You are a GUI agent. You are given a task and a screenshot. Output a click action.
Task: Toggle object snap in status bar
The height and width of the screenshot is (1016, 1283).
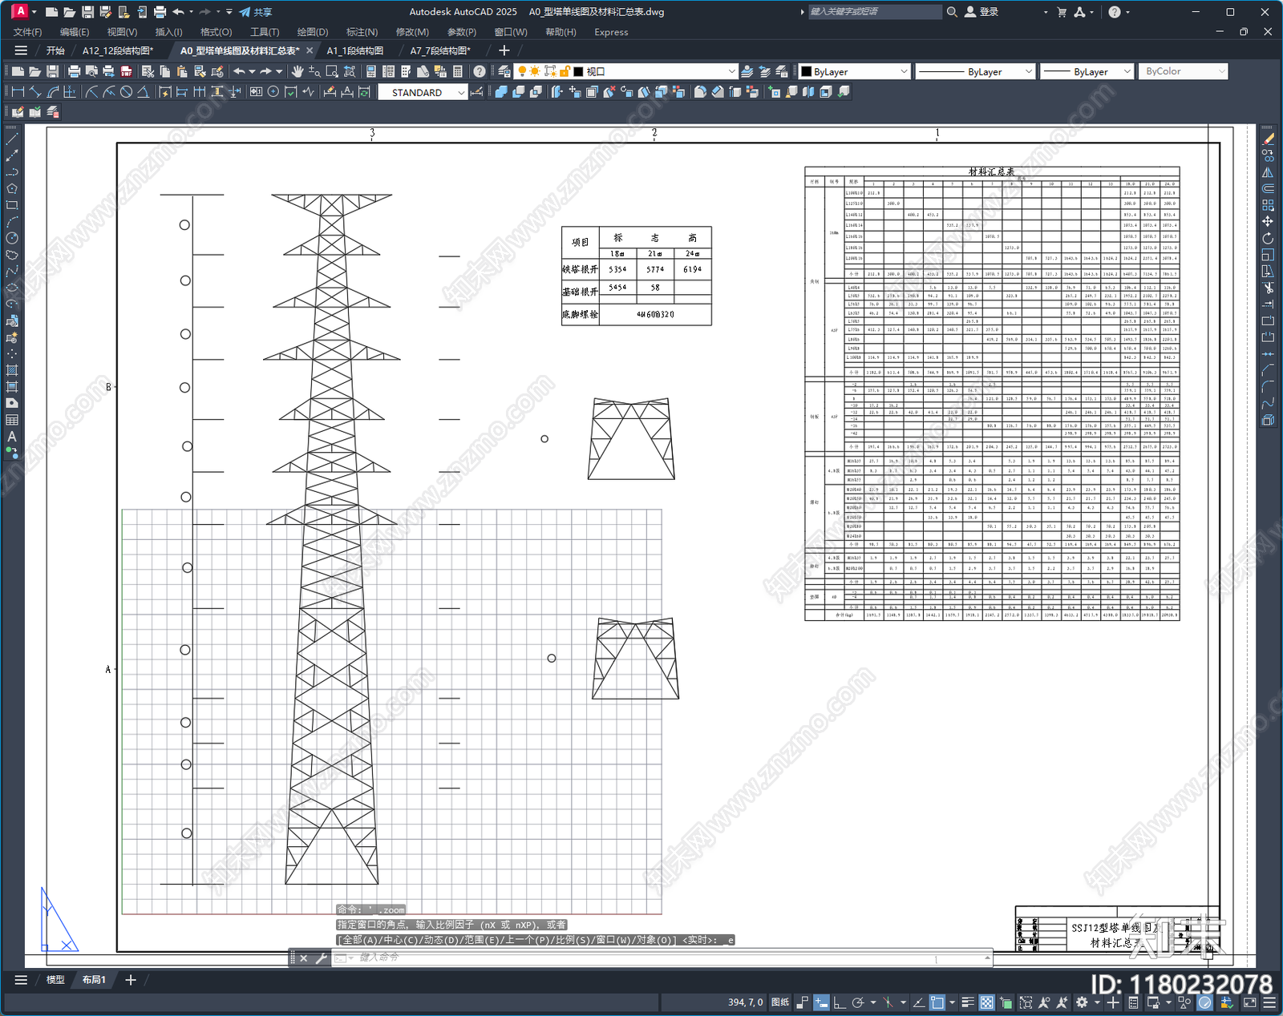937,1002
